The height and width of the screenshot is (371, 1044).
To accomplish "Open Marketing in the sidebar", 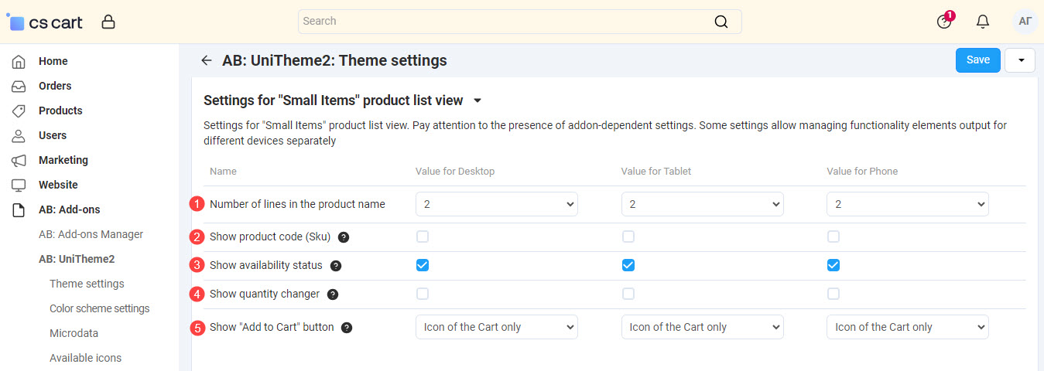I will pyautogui.click(x=63, y=160).
